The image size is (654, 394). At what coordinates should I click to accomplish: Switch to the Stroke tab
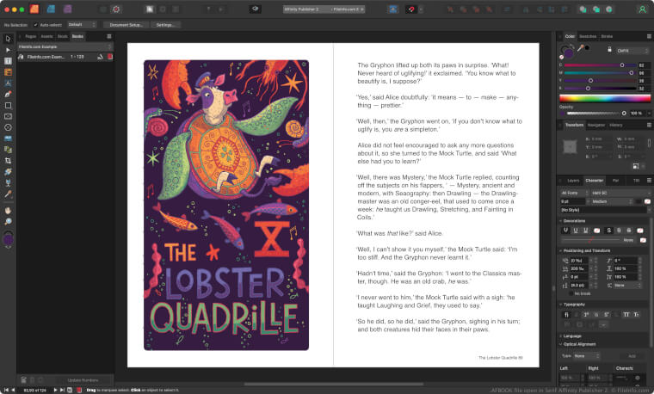point(607,36)
